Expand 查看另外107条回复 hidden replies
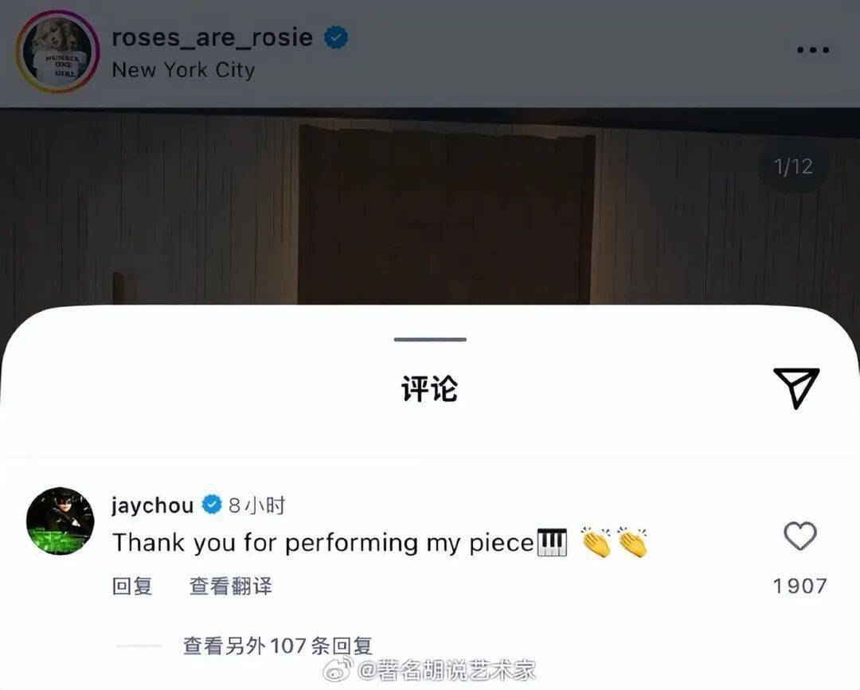The width and height of the screenshot is (860, 690). tap(278, 645)
